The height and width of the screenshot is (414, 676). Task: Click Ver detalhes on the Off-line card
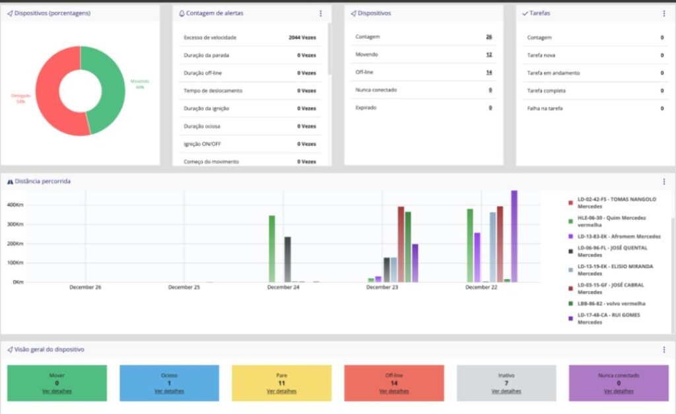pyautogui.click(x=393, y=391)
